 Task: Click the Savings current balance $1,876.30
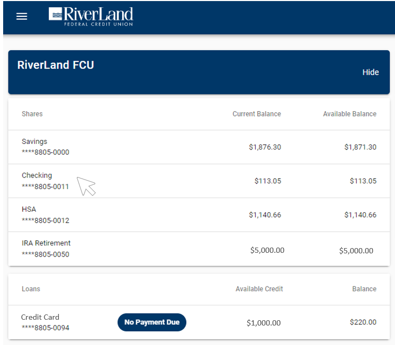[x=265, y=147]
